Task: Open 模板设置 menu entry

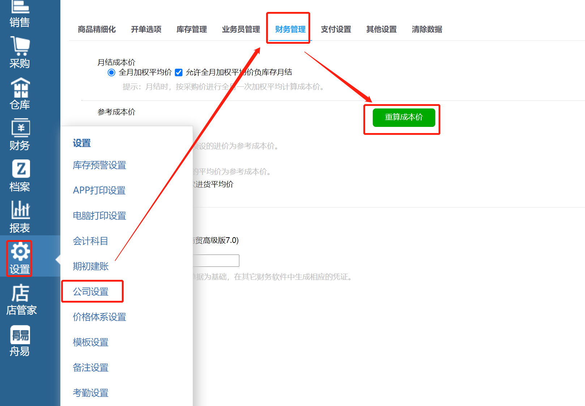Action: pos(91,342)
